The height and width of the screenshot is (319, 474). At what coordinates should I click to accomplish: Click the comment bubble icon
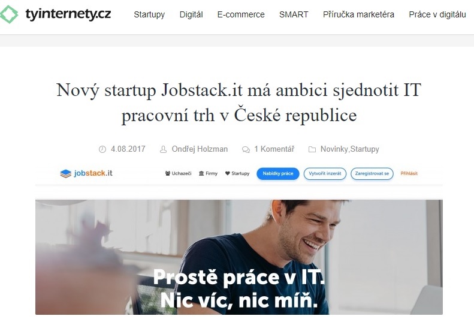click(246, 149)
